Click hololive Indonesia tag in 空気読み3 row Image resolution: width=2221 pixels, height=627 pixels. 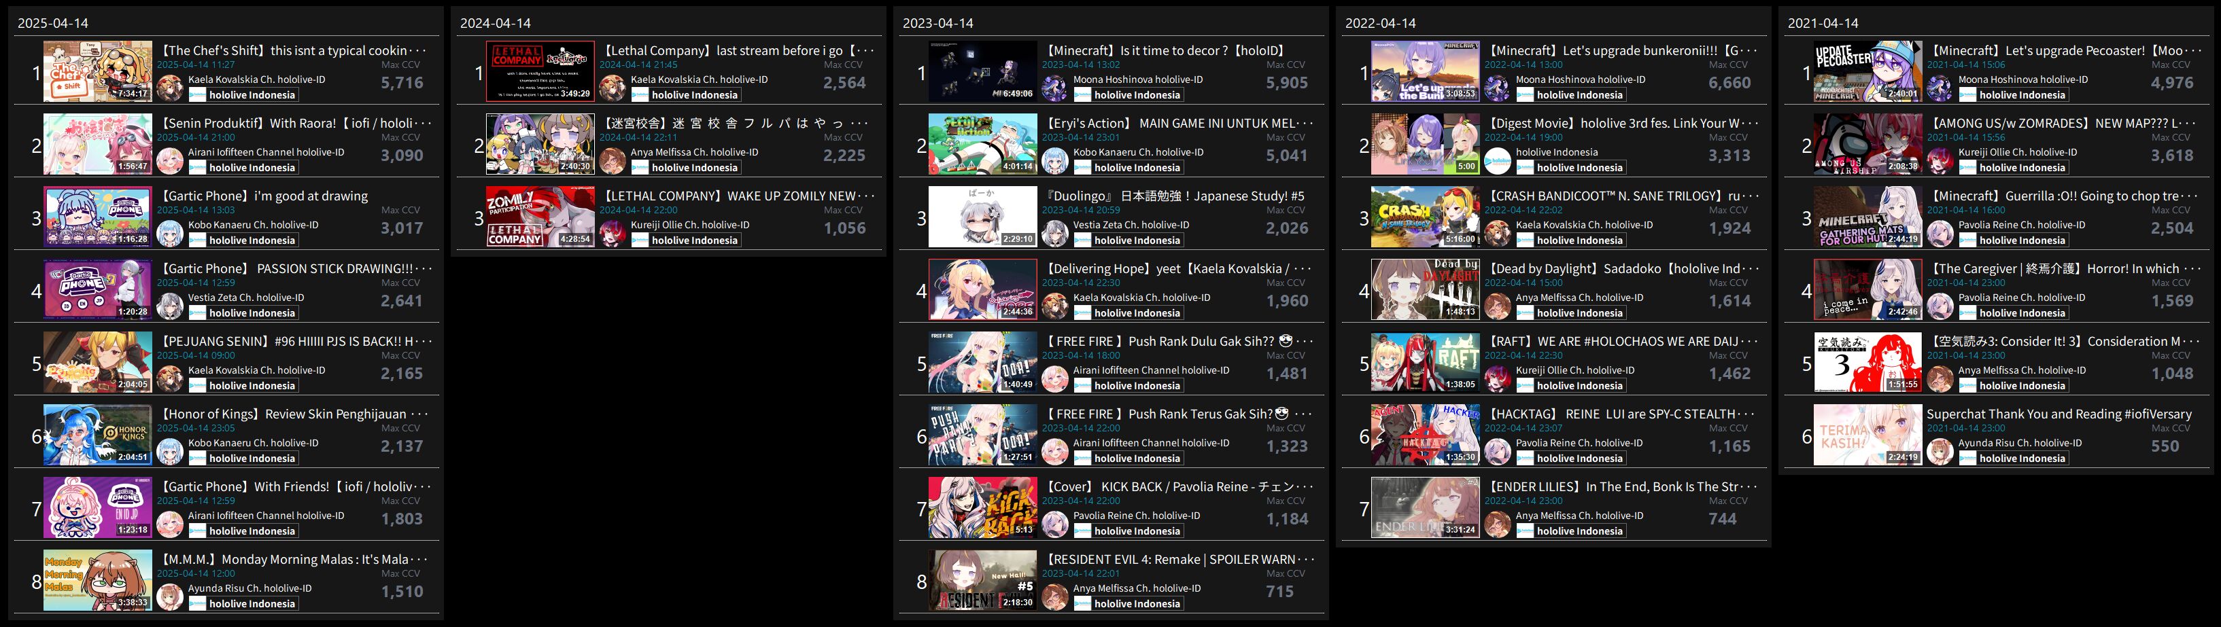tap(2013, 386)
